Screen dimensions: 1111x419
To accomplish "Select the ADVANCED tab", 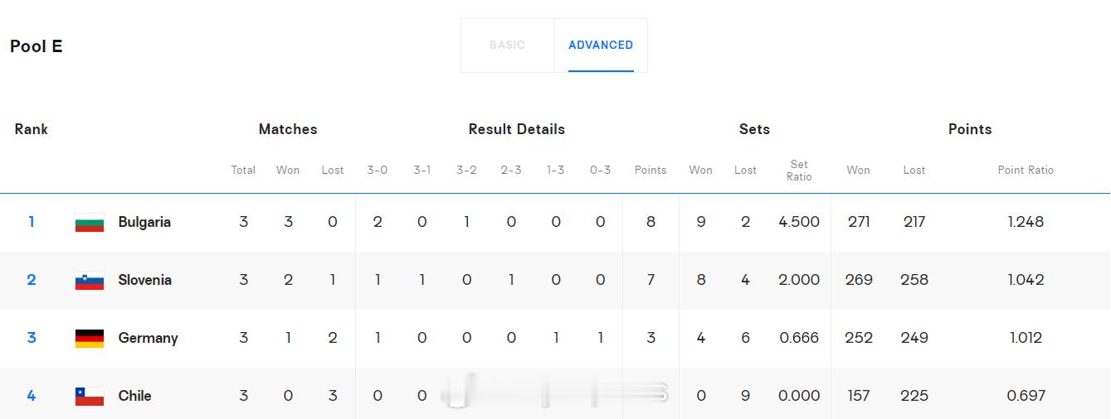I will click(x=601, y=46).
